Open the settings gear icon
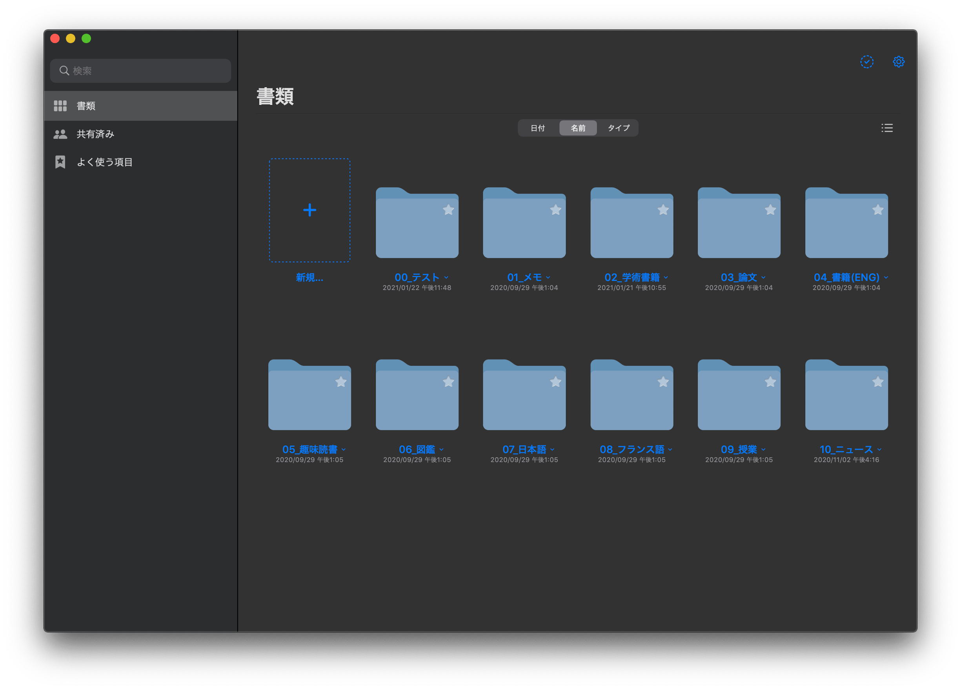Image resolution: width=961 pixels, height=690 pixels. [x=898, y=62]
